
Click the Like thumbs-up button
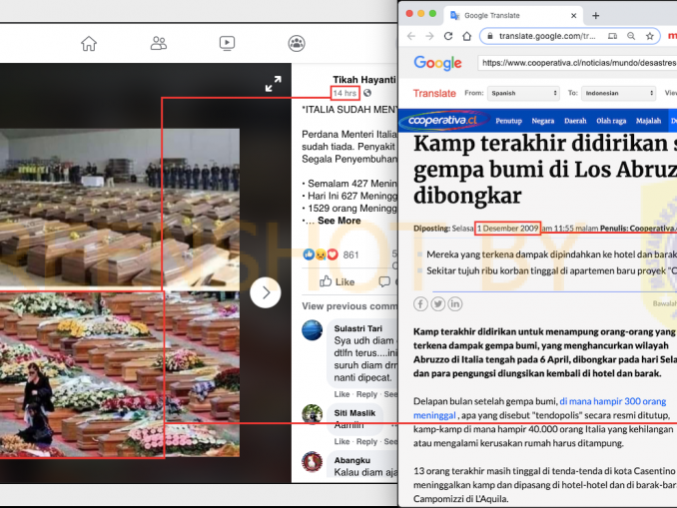(x=338, y=281)
